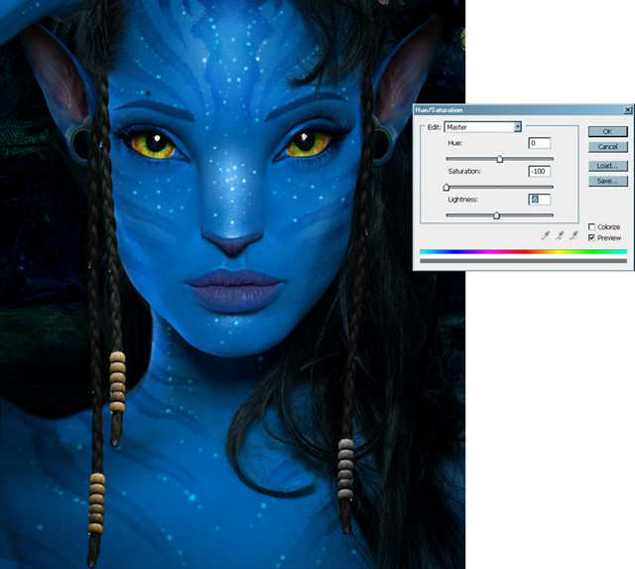Click the rainbow color spectrum bar
The height and width of the screenshot is (569, 635).
tap(523, 252)
